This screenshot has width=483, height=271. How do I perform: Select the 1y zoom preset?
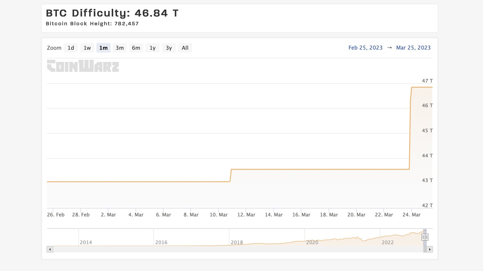tap(152, 48)
